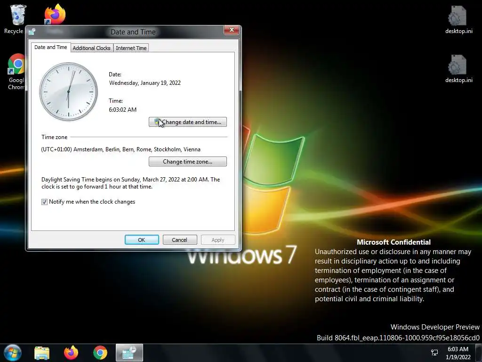This screenshot has height=362, width=482.
Task: Launch Firefox from the taskbar
Action: 71,353
